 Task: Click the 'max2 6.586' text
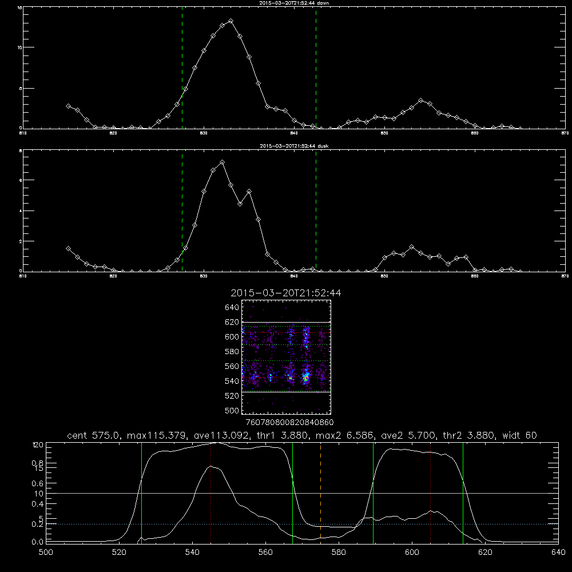pyautogui.click(x=345, y=435)
